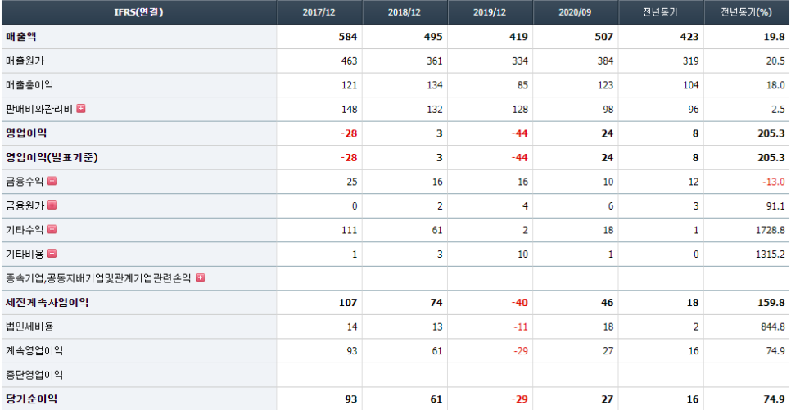The image size is (791, 410).
Task: Click the 매출원가 value 361
Action: 434,61
